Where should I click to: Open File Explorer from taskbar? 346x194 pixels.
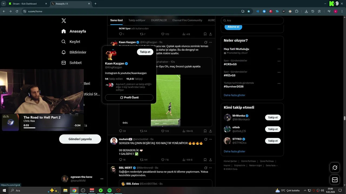(x=65, y=190)
